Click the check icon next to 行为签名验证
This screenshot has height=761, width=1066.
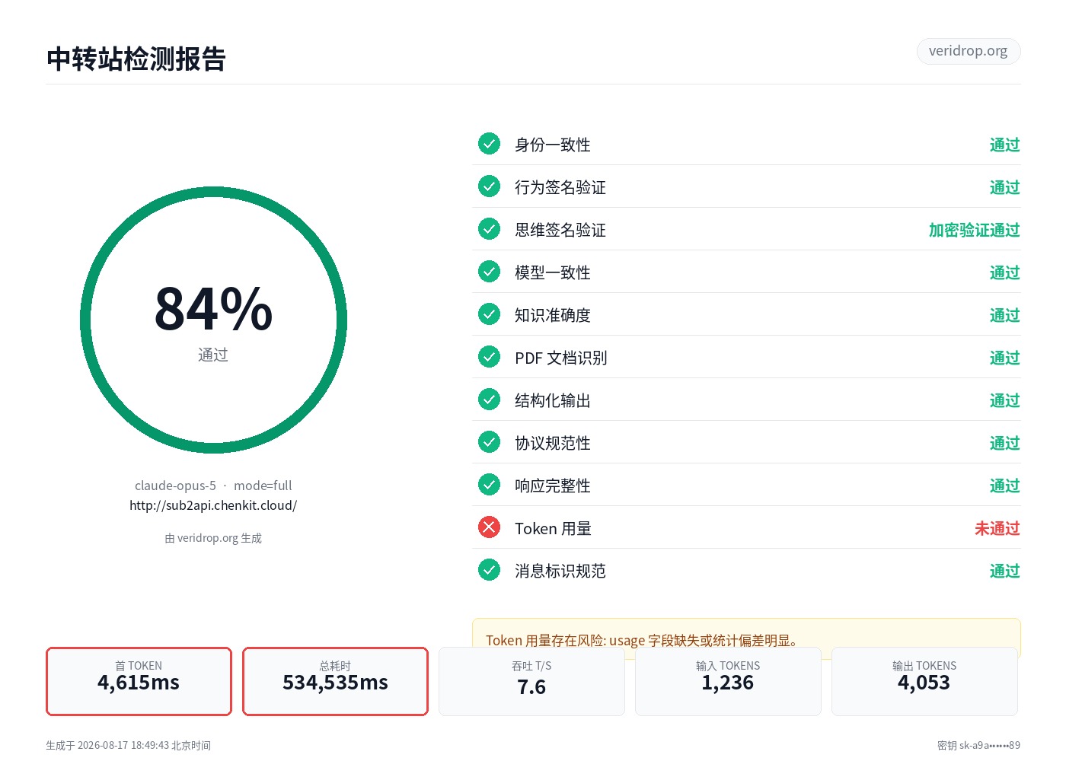coord(489,186)
